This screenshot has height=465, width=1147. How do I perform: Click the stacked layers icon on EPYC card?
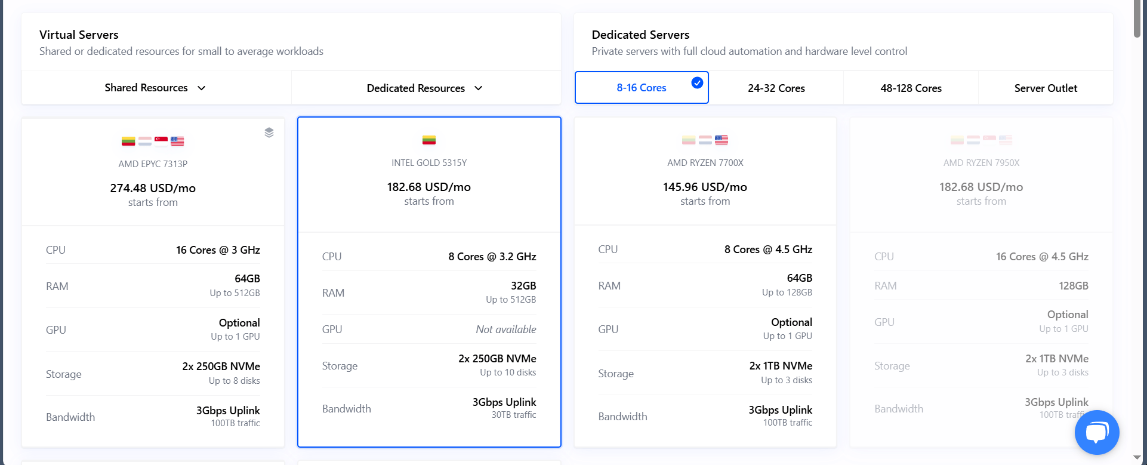[x=269, y=133]
